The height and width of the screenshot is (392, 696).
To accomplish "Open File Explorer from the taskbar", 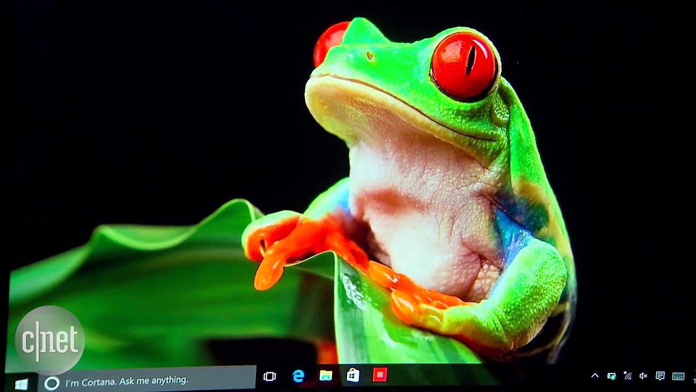I will [326, 375].
